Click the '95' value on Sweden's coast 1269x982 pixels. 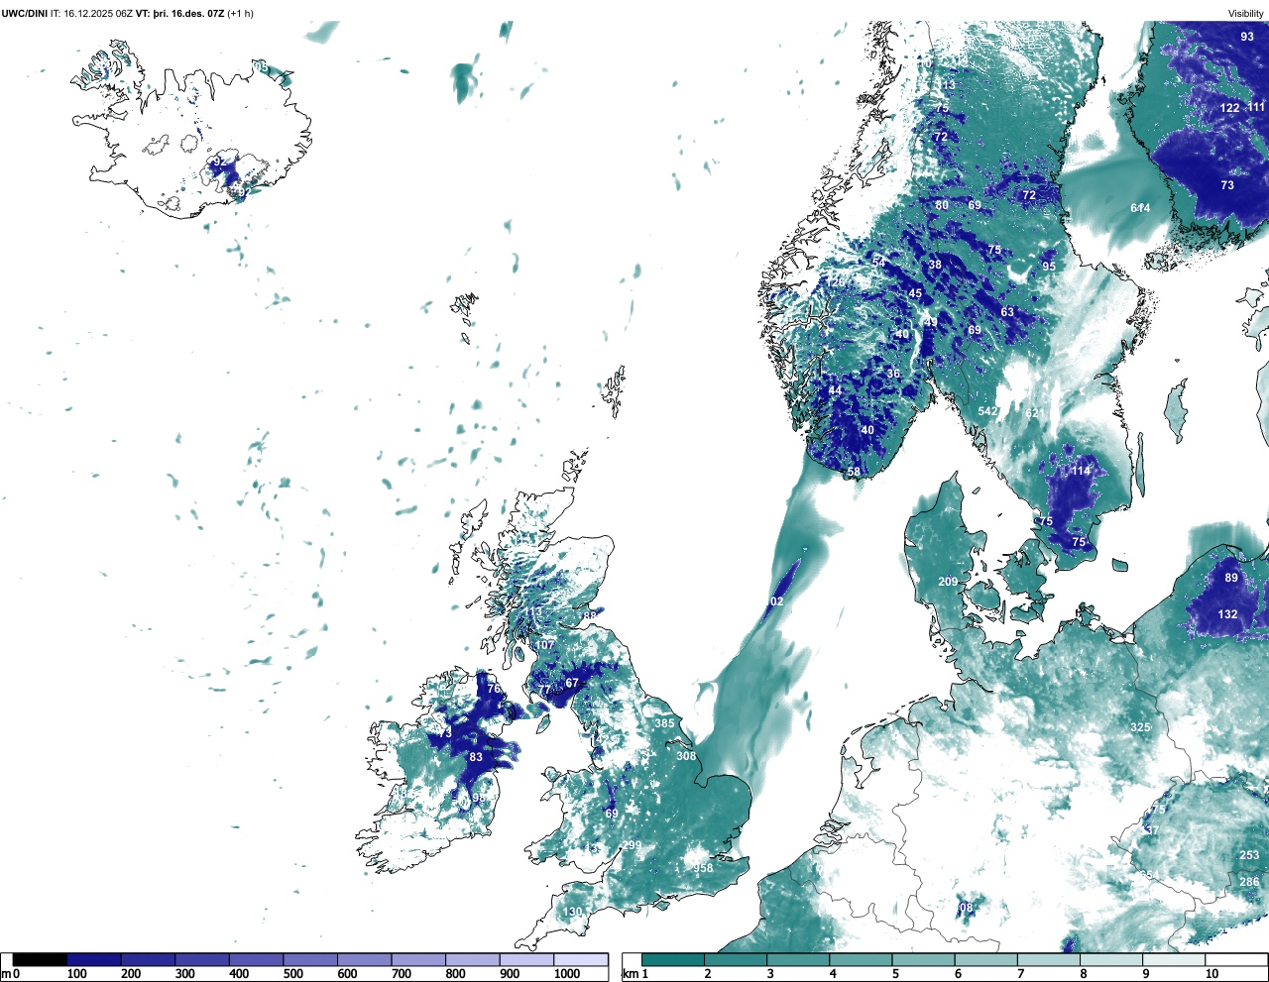point(1049,267)
